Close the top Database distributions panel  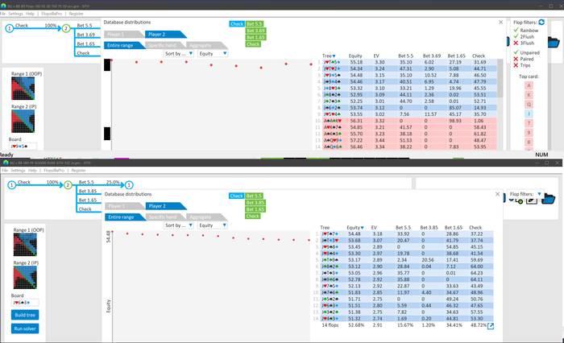(x=500, y=23)
